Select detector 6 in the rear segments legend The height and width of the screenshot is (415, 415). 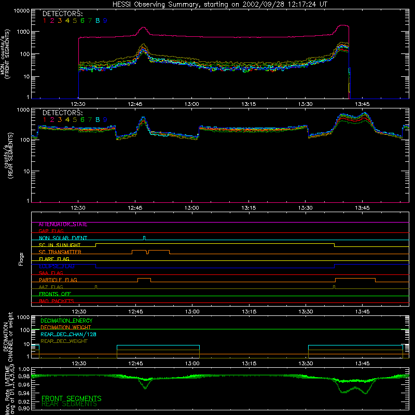point(82,120)
